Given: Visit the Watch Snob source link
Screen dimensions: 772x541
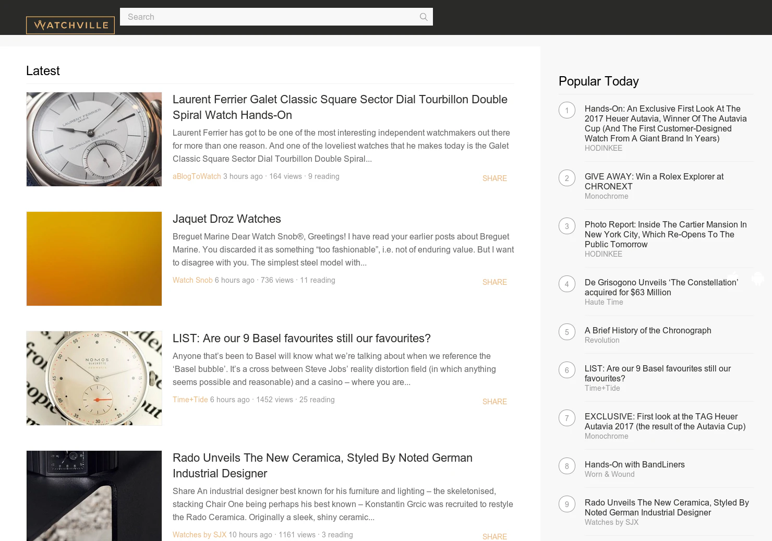Looking at the screenshot, I should [x=192, y=280].
